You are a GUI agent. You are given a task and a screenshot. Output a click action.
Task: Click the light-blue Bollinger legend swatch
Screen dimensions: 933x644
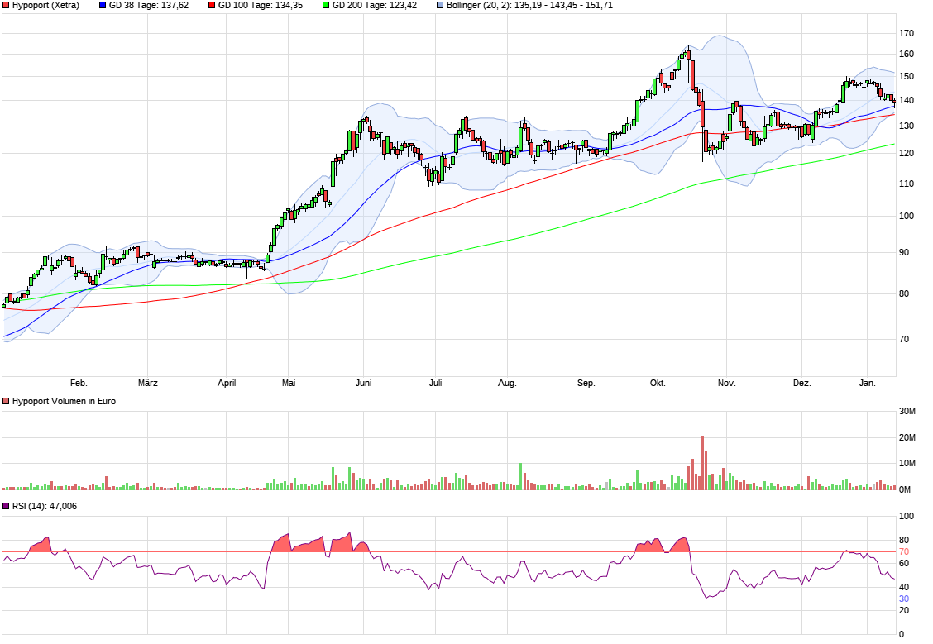point(440,5)
